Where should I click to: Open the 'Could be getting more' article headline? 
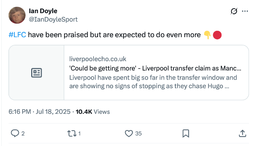coord(155,68)
